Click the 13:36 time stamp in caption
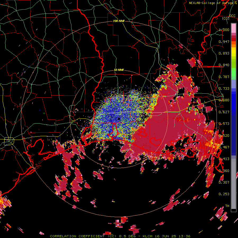This screenshot has width=238, height=238. point(184,236)
